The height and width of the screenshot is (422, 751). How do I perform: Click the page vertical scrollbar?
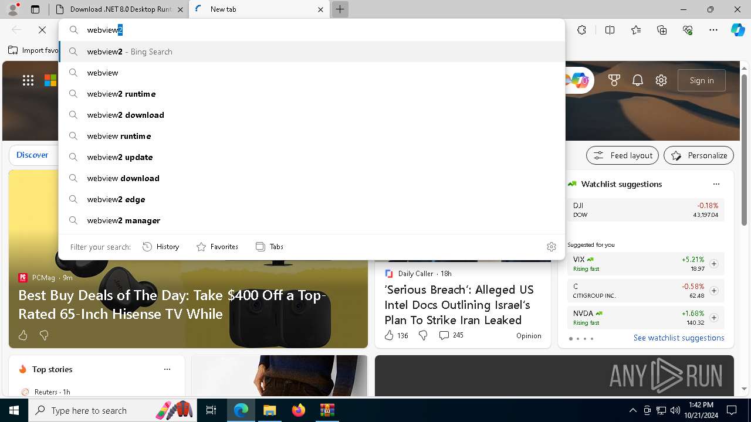click(x=744, y=151)
